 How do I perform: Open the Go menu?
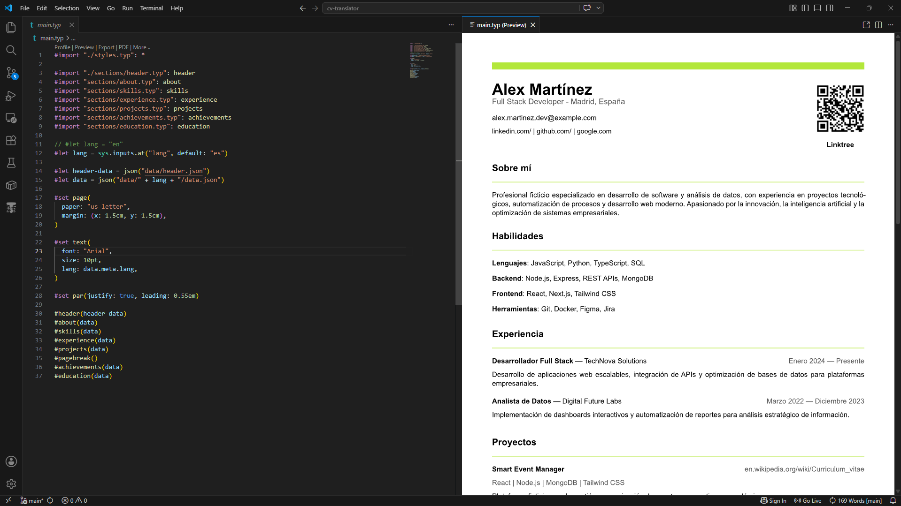111,8
